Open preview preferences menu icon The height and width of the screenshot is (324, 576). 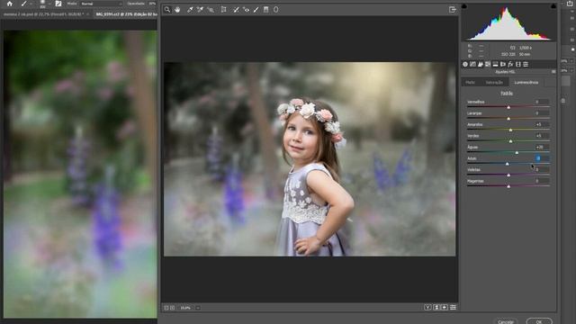[454, 307]
